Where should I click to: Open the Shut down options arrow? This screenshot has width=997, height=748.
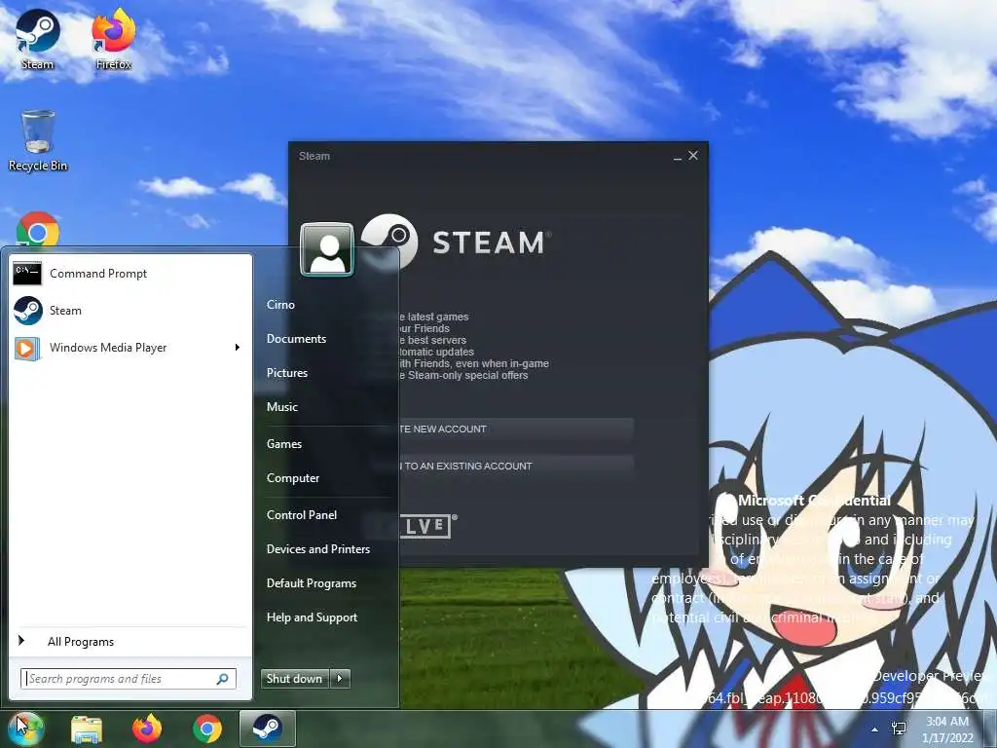[x=340, y=678]
